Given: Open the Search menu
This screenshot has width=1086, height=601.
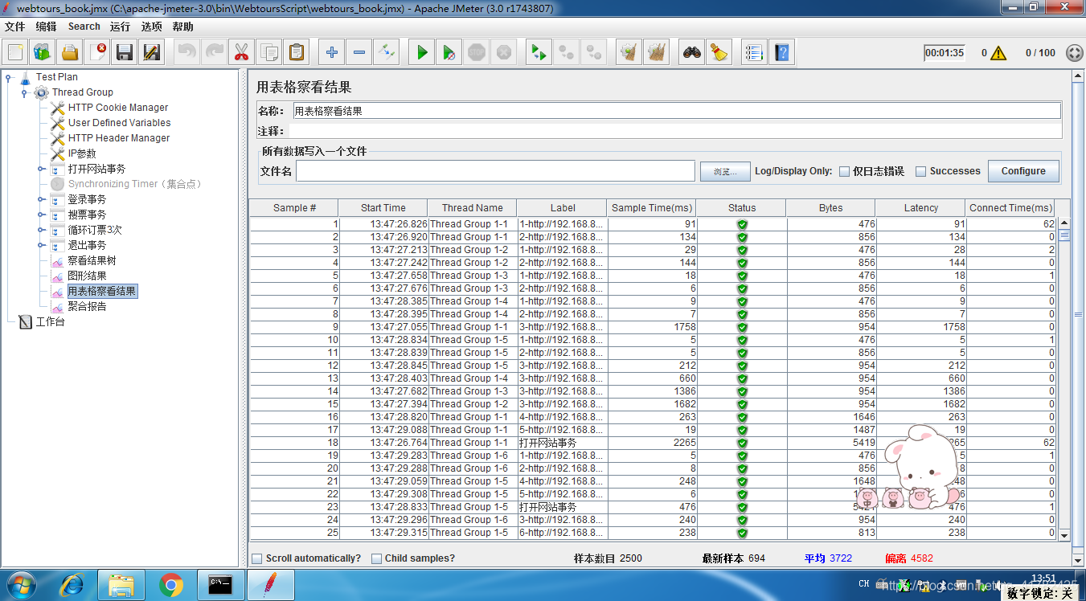Looking at the screenshot, I should [84, 27].
